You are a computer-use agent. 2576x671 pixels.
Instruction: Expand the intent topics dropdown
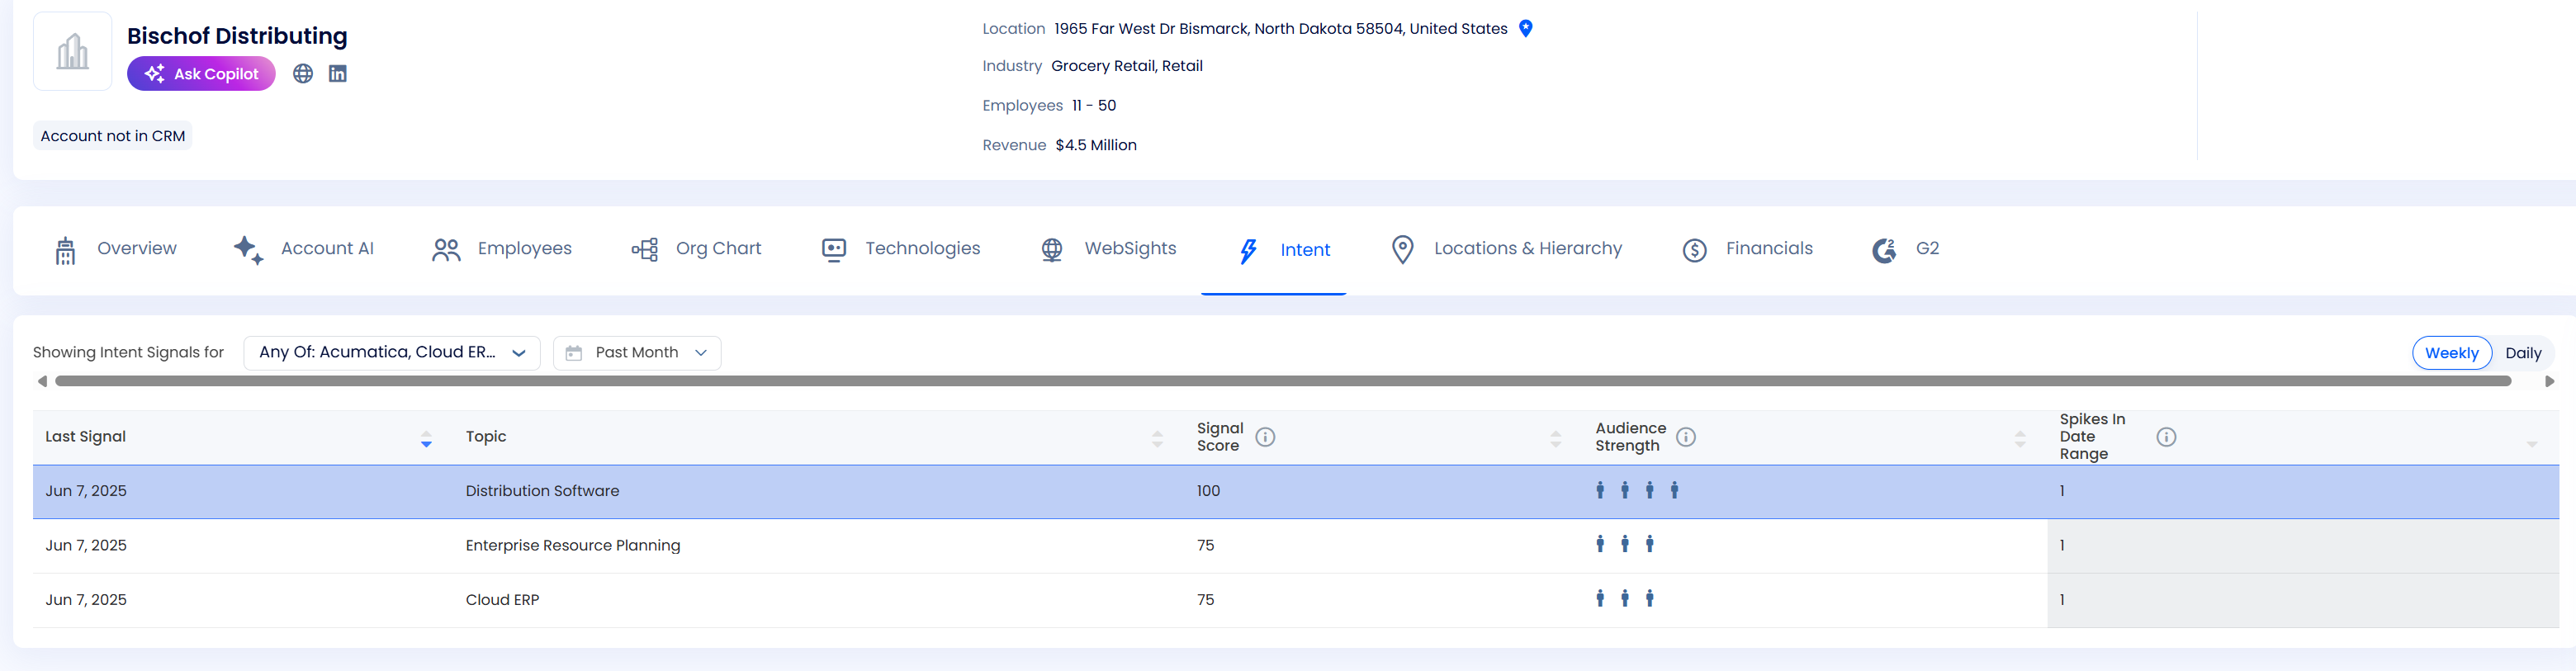392,353
